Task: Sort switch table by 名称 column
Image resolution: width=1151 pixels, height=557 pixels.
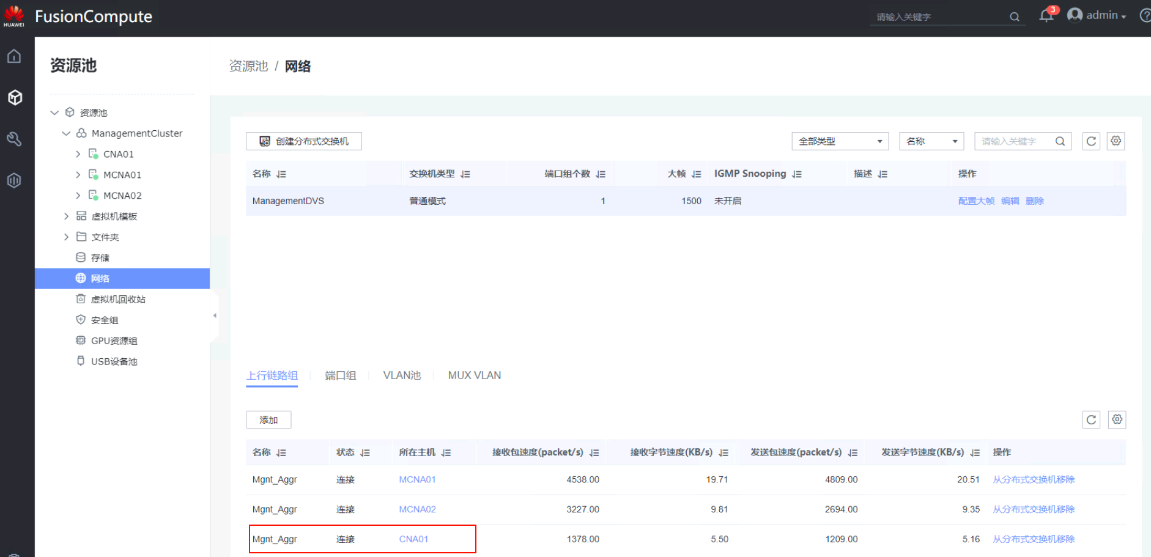Action: coord(281,174)
